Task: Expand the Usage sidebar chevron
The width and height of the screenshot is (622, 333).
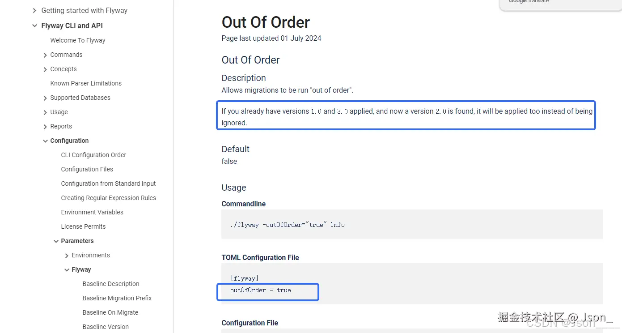Action: click(45, 112)
